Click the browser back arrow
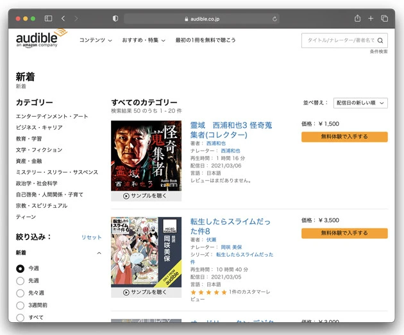The height and width of the screenshot is (335, 404). (63, 19)
